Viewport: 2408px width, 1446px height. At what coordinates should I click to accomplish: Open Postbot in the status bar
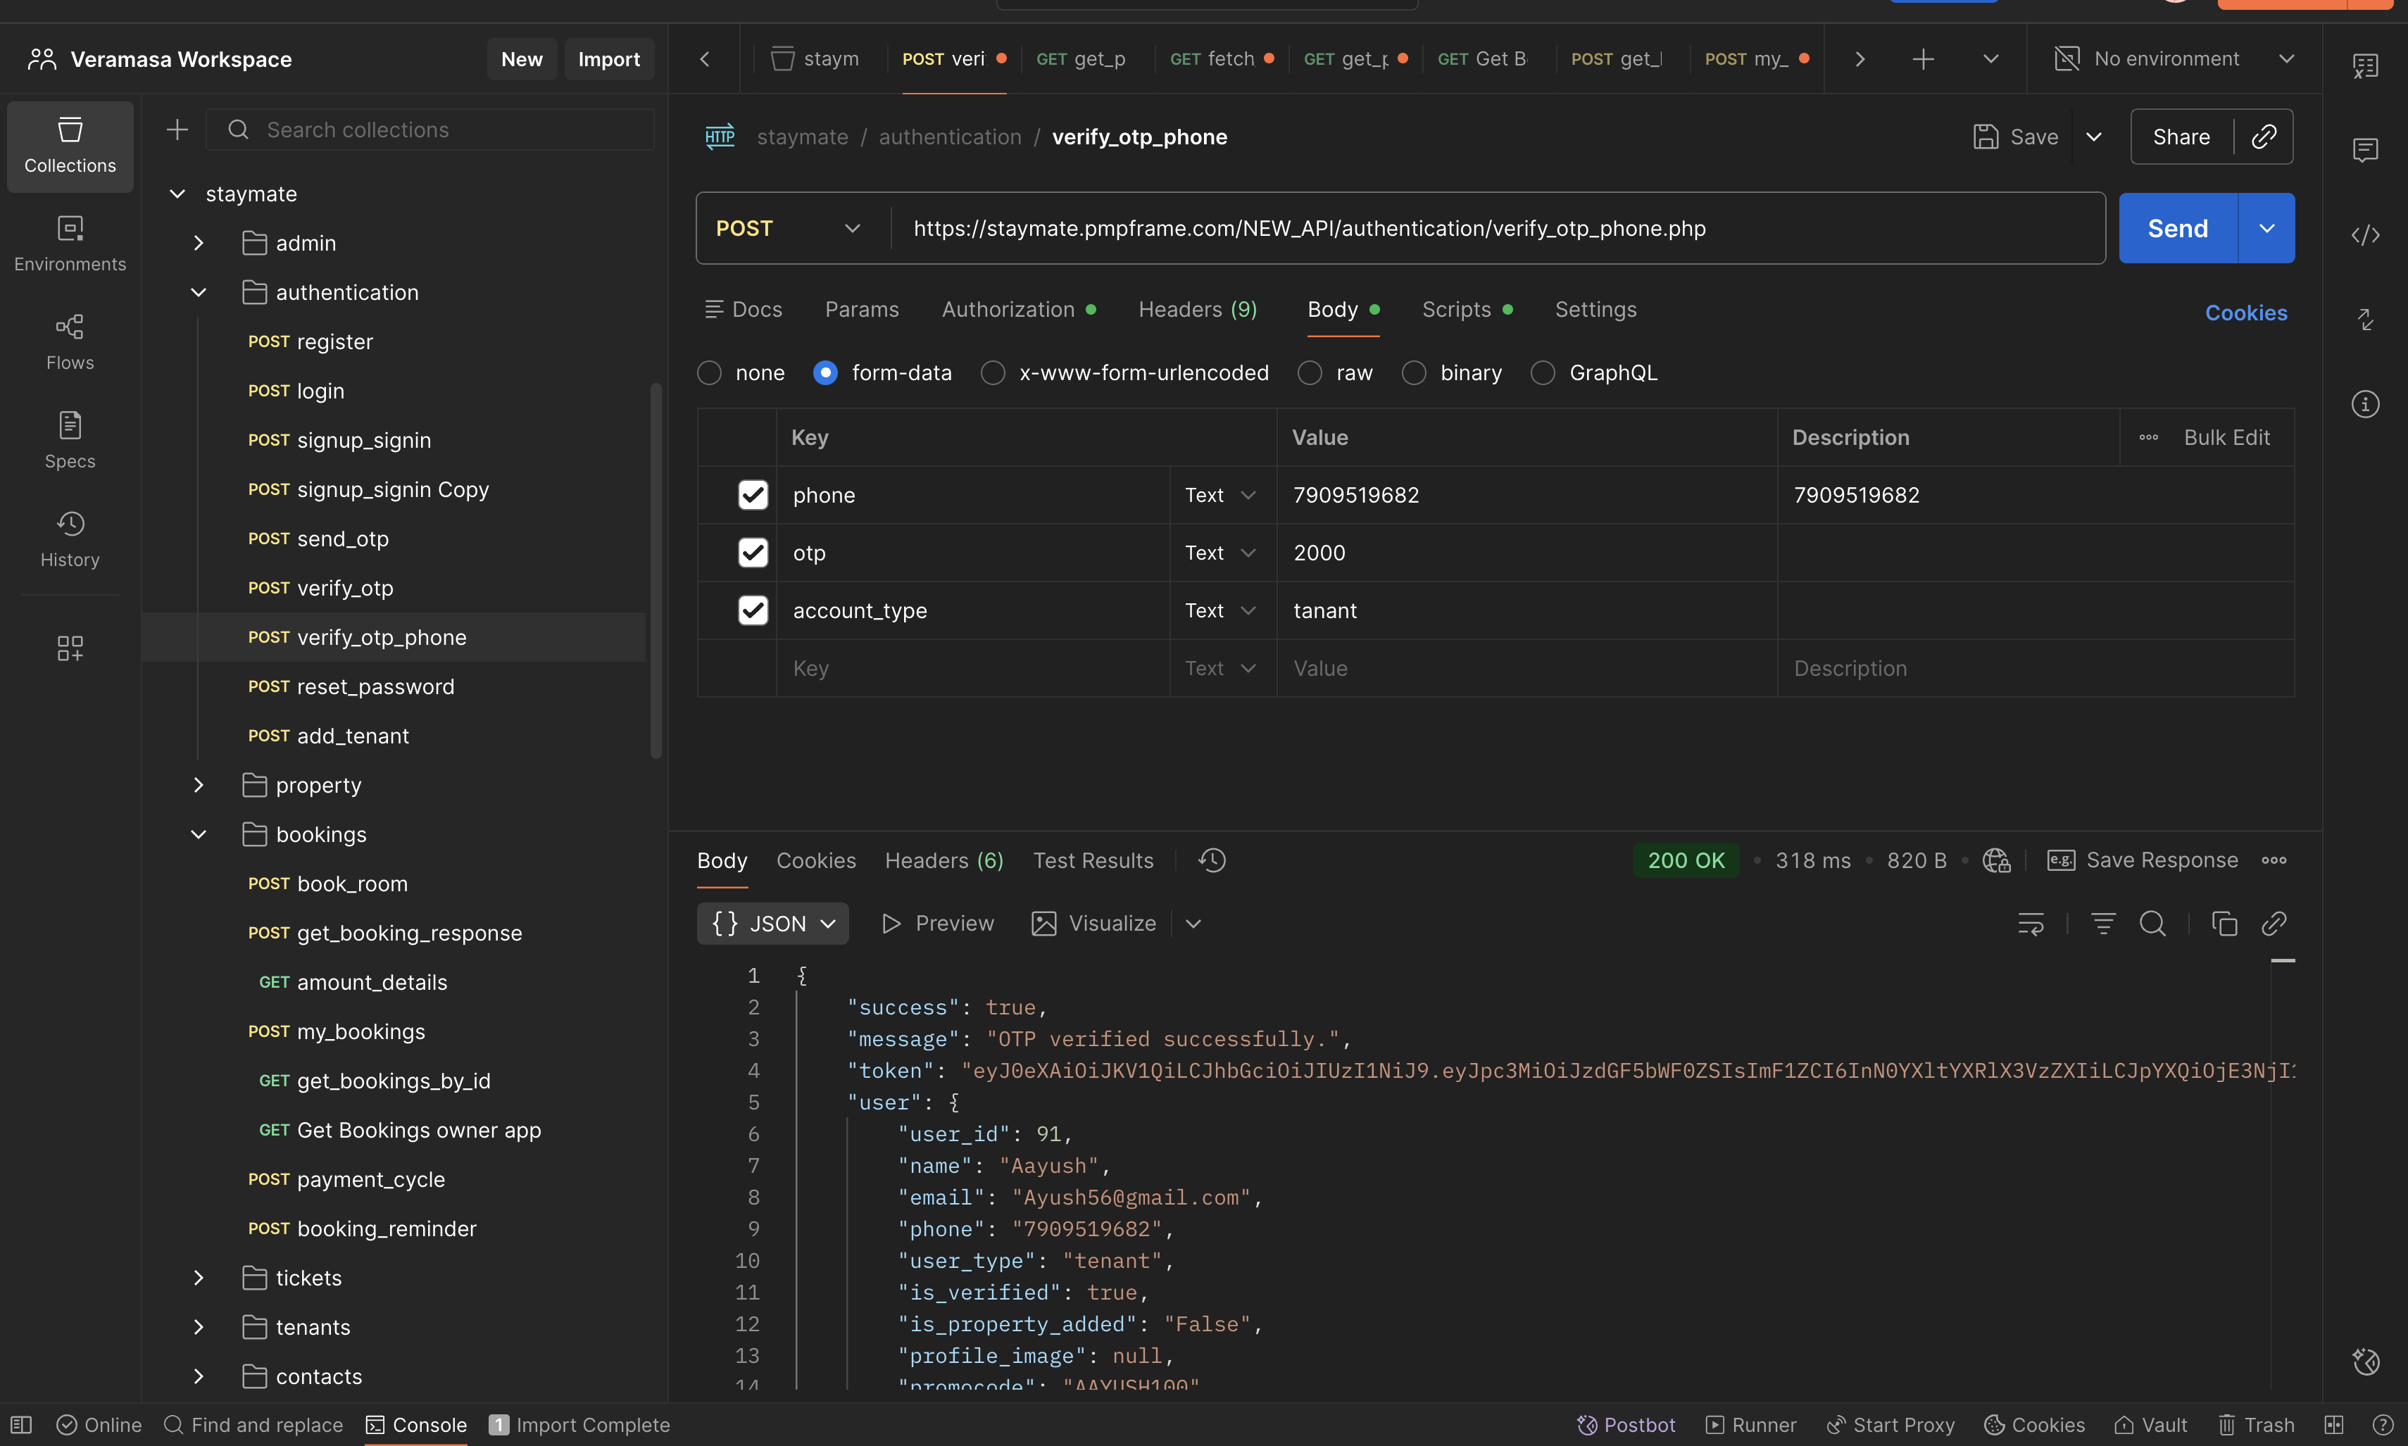click(1626, 1425)
